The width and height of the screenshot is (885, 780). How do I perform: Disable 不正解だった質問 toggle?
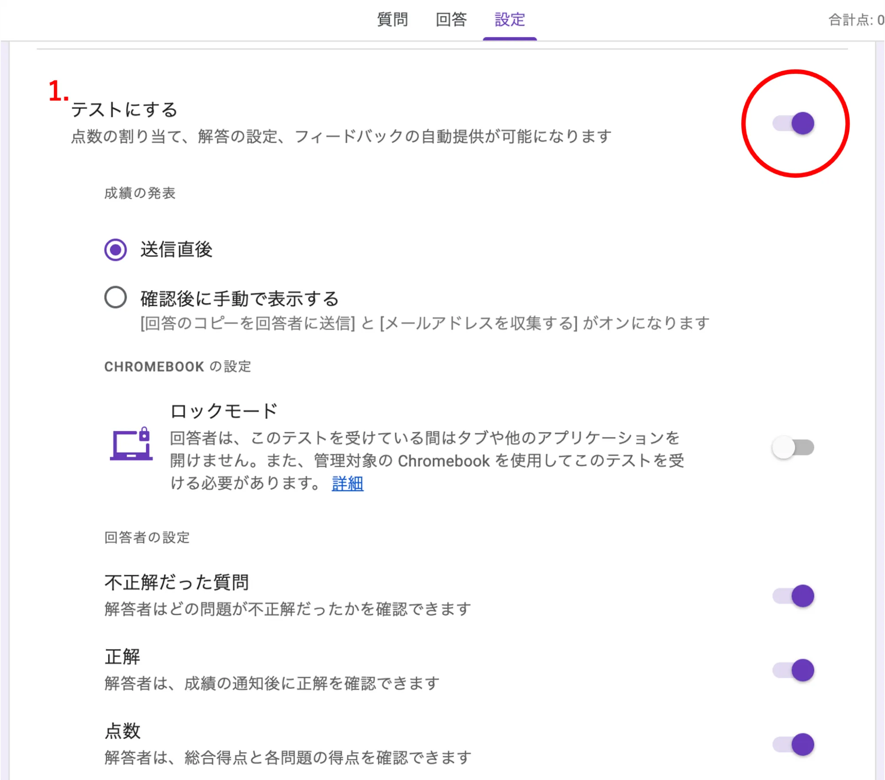pos(793,596)
